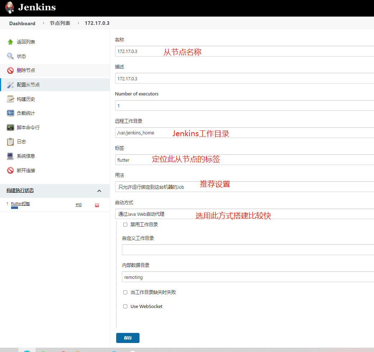374x352 pixels.
Task: Open 日志 in the sidebar
Action: tap(21, 142)
